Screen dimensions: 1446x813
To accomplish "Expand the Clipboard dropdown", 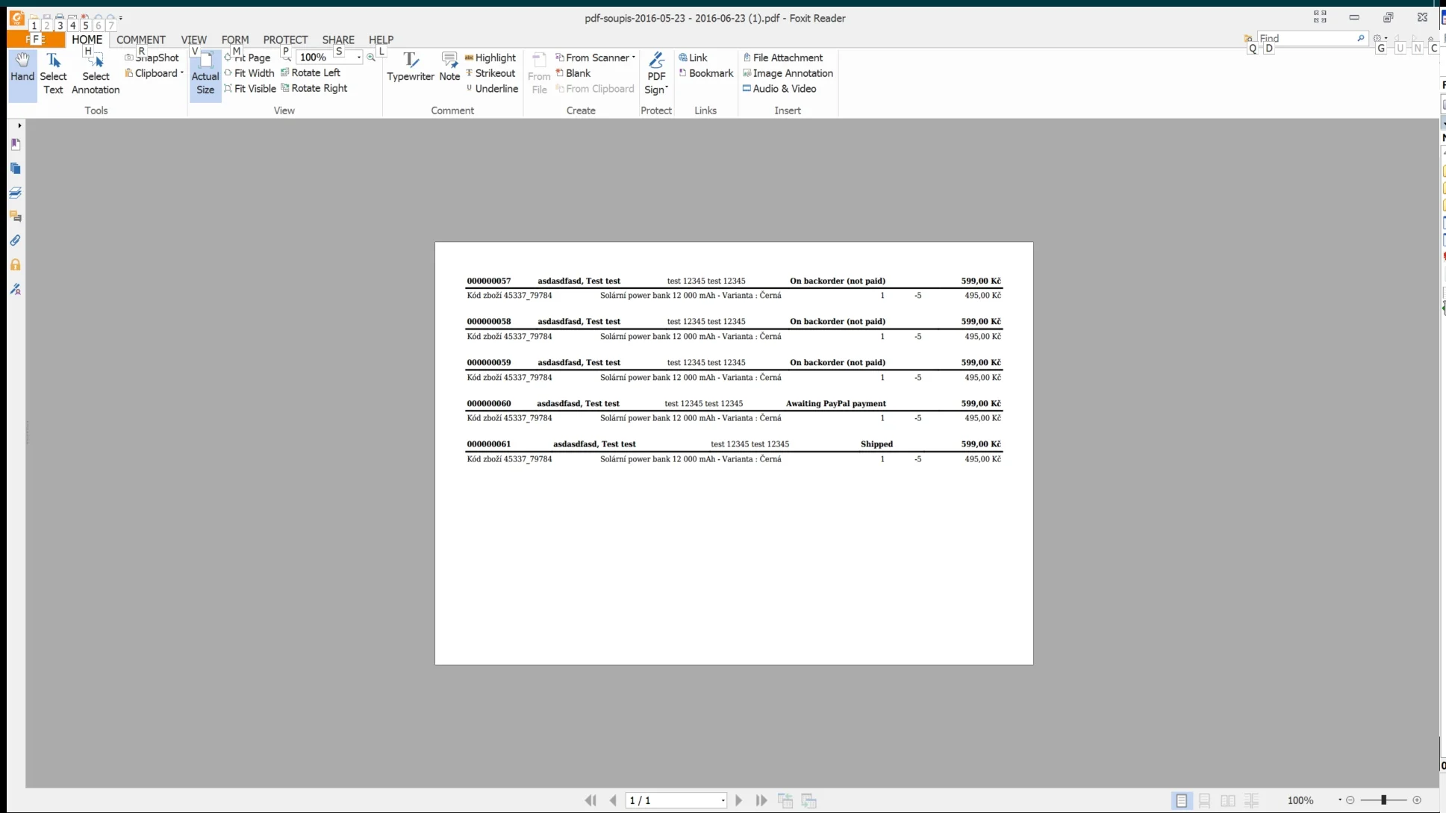I will point(181,73).
